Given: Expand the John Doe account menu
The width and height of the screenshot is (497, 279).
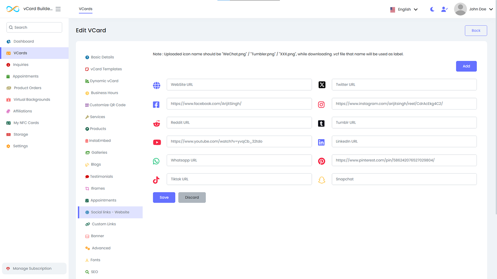Looking at the screenshot, I should point(481,9).
